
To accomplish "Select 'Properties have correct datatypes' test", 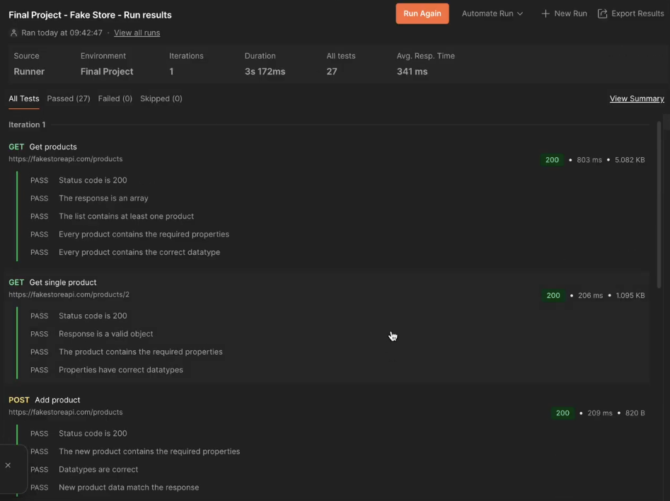I will tap(121, 370).
